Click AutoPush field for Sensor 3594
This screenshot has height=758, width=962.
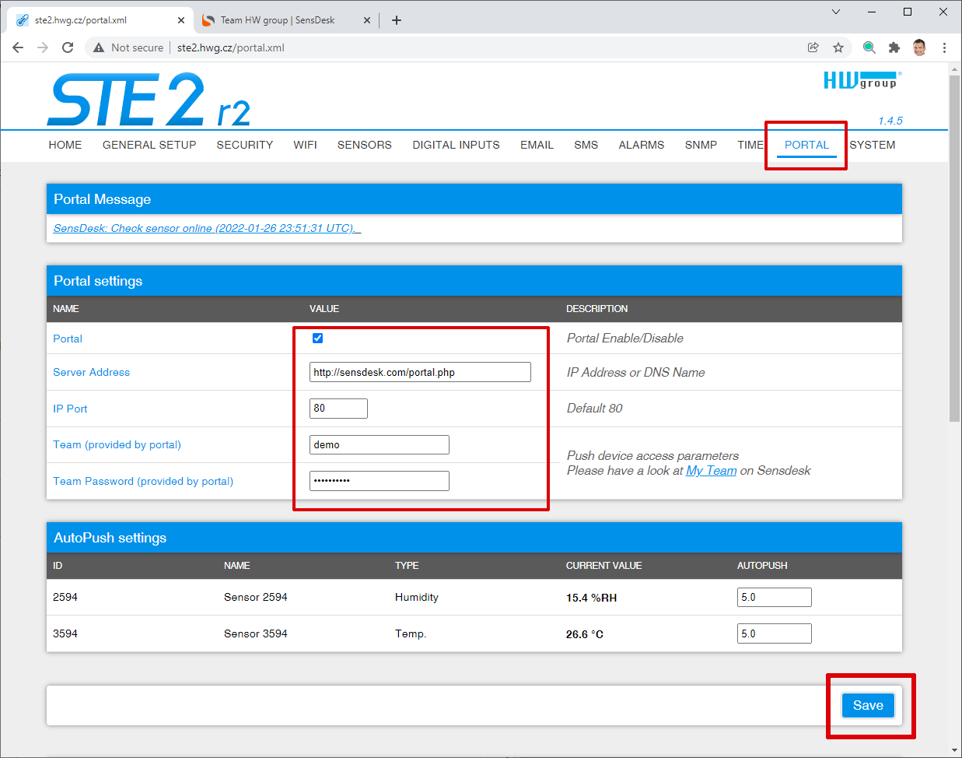pos(775,633)
